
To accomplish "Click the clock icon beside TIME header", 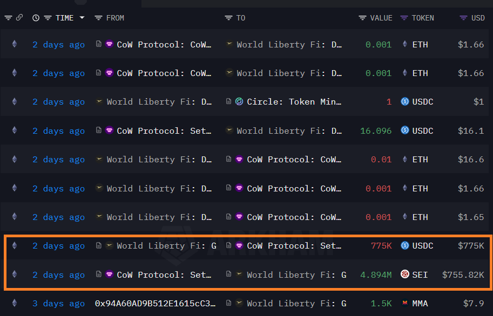I will pyautogui.click(x=36, y=18).
